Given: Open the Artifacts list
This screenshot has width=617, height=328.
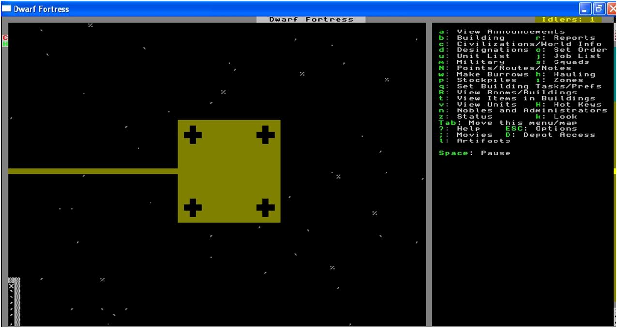Looking at the screenshot, I should click(475, 141).
